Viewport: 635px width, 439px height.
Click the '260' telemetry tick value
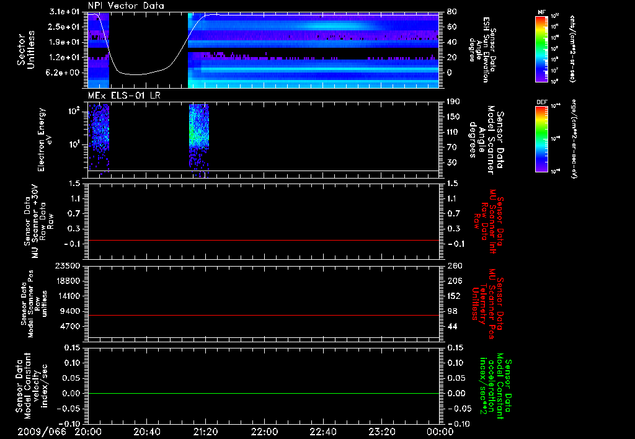click(x=455, y=266)
